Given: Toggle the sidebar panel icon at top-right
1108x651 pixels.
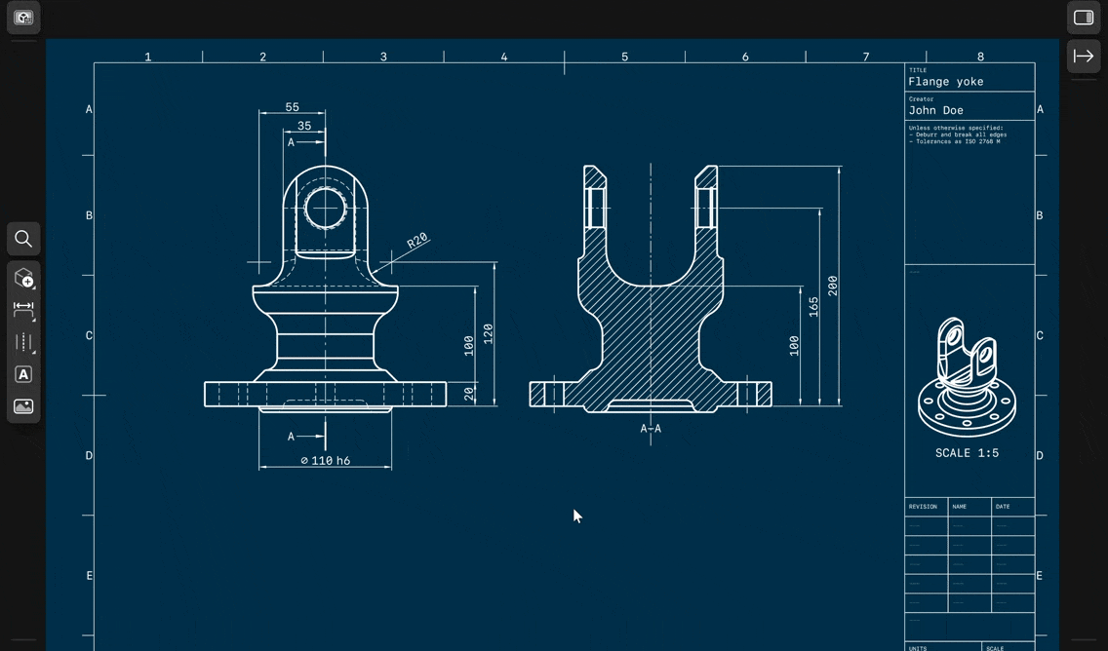Looking at the screenshot, I should (x=1084, y=18).
